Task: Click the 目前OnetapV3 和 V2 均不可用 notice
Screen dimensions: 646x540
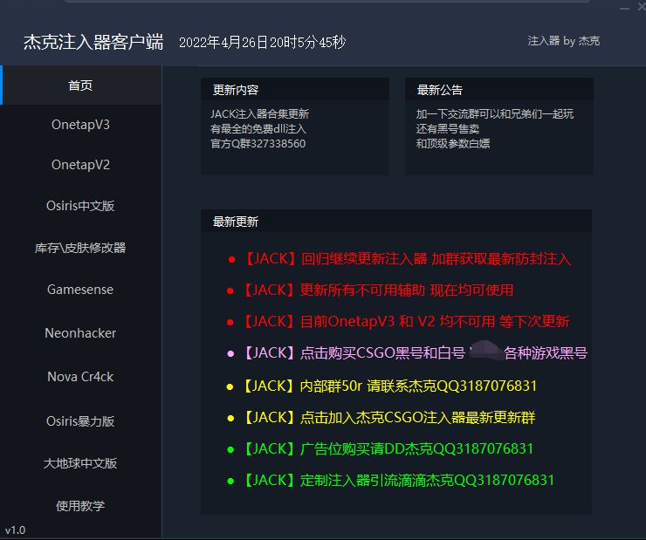Action: (404, 322)
